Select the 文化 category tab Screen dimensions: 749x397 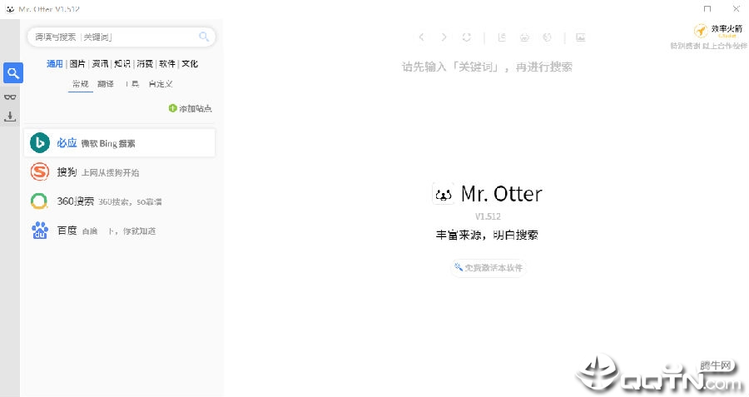coord(190,63)
